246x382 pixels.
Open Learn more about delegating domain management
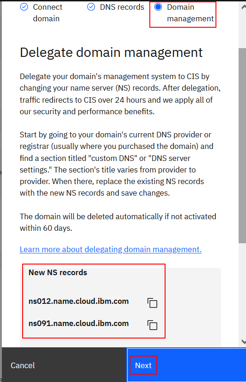(111, 249)
